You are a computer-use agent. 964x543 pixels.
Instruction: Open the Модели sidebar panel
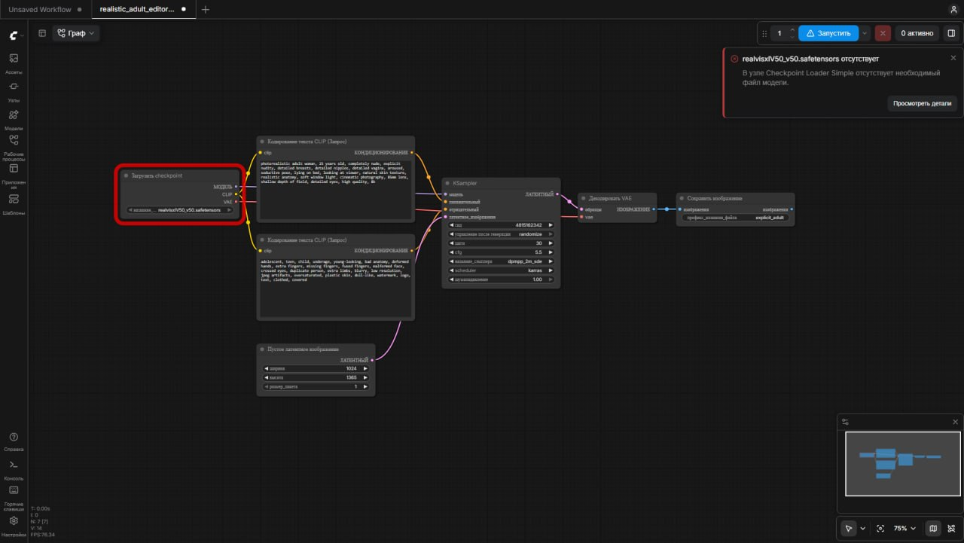click(x=14, y=119)
